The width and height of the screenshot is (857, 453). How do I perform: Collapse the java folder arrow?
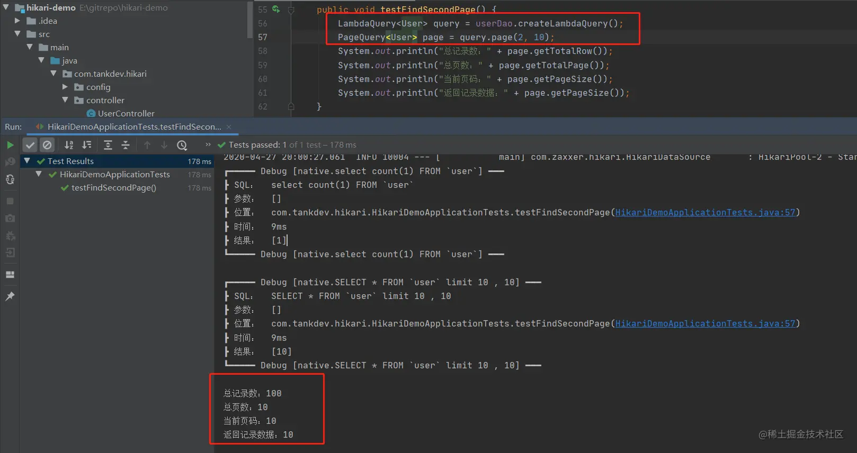[x=41, y=60]
